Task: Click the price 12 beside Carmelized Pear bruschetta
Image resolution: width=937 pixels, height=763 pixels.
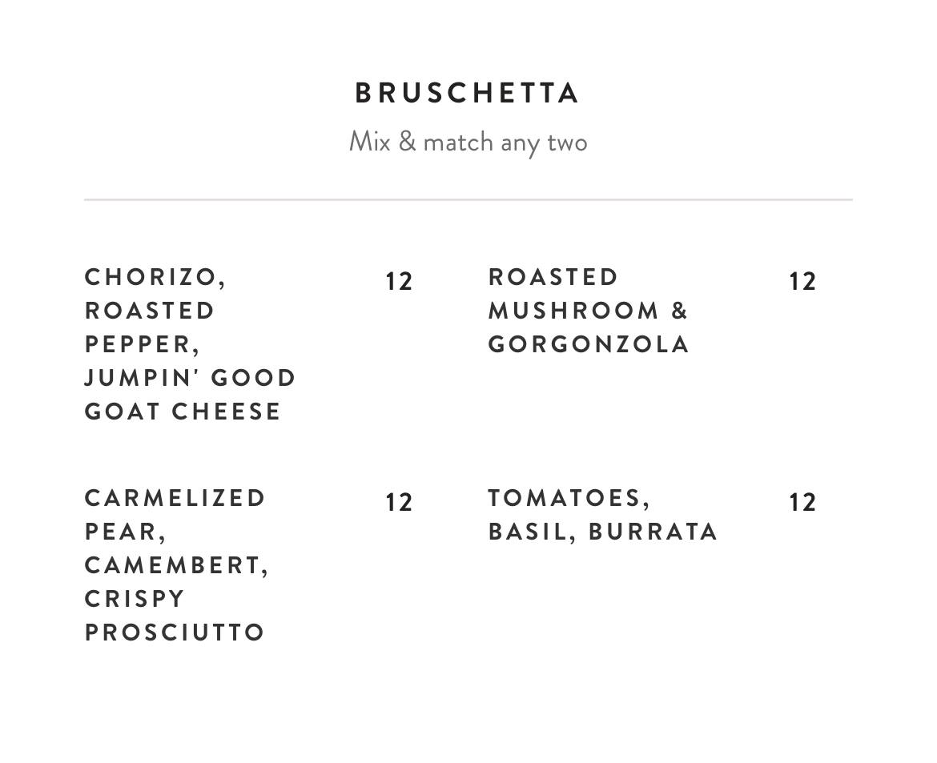Action: click(399, 503)
